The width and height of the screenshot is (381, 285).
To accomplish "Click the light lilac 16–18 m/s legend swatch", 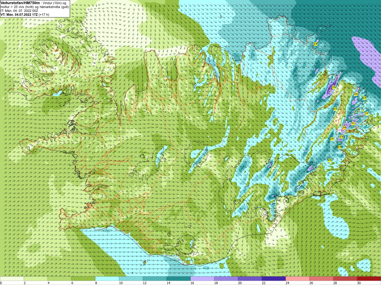I will click(x=202, y=278).
